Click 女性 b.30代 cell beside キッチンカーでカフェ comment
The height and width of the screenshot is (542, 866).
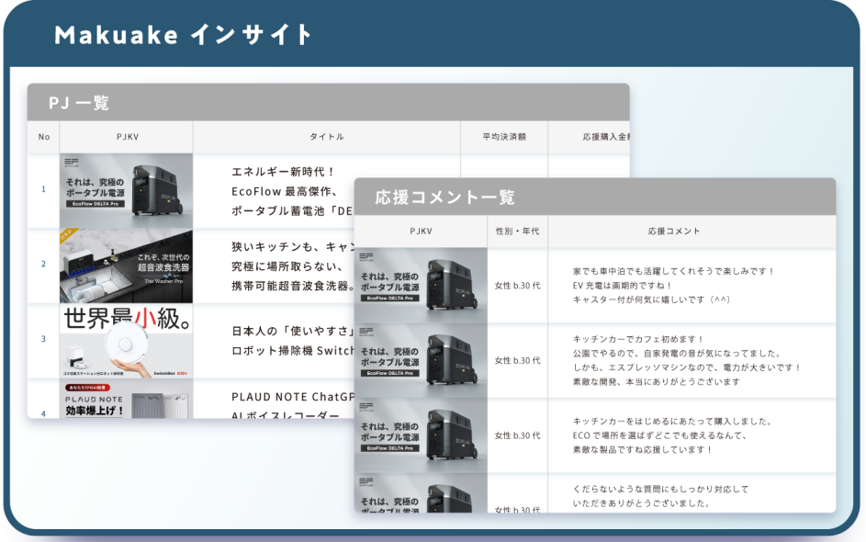tap(518, 361)
